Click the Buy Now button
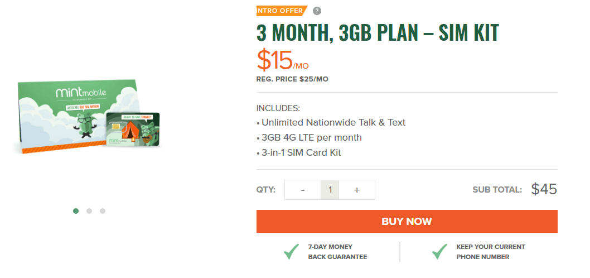This screenshot has height=278, width=590. pyautogui.click(x=407, y=221)
